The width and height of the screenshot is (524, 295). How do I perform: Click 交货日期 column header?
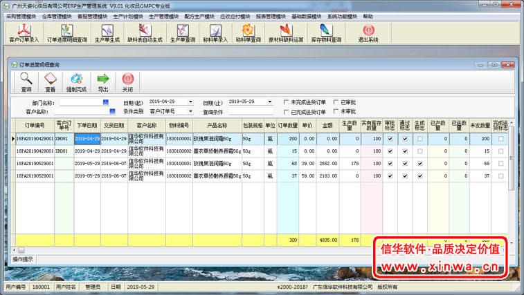114,126
